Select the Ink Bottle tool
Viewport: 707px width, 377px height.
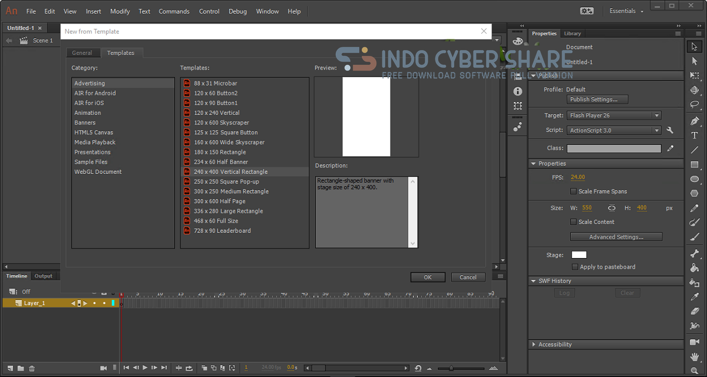pos(695,283)
